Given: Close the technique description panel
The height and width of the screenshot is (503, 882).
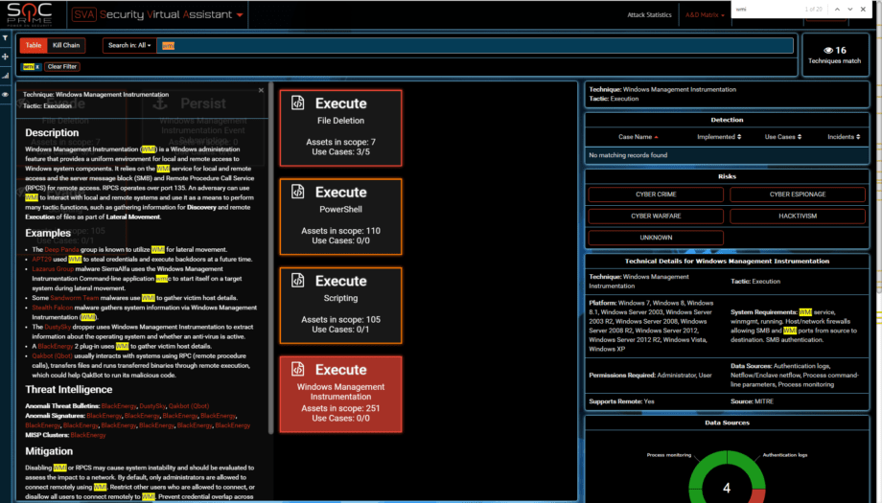Looking at the screenshot, I should [261, 91].
